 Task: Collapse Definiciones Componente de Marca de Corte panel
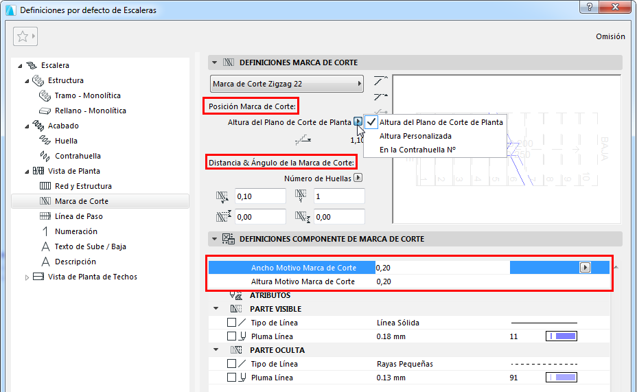[214, 239]
